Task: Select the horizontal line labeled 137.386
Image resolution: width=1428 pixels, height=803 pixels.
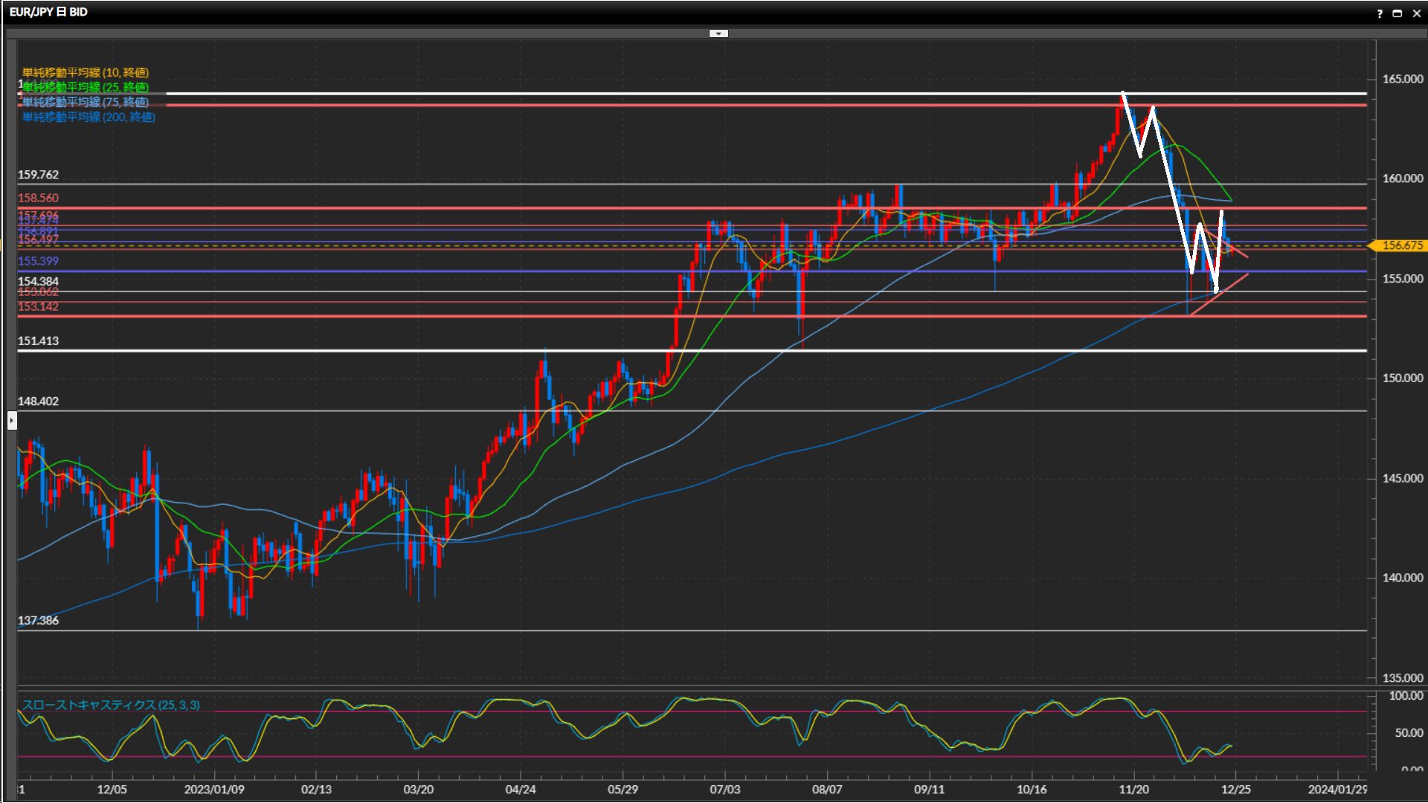Action: [x=446, y=631]
